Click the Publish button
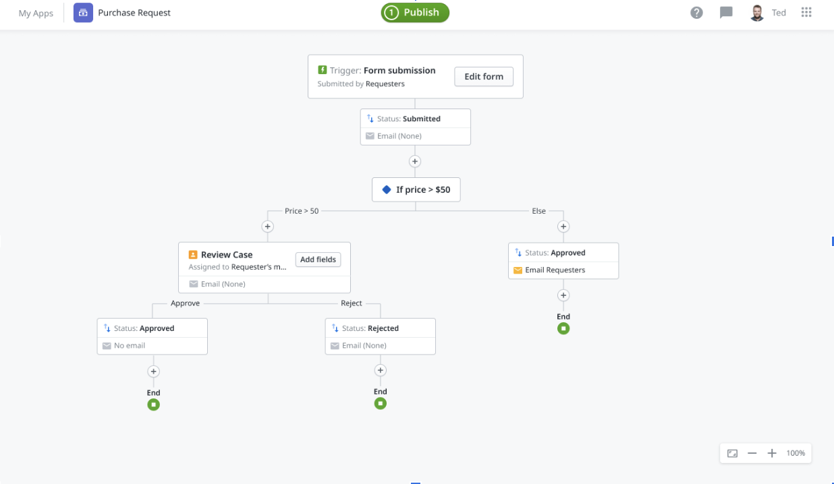 [x=414, y=13]
